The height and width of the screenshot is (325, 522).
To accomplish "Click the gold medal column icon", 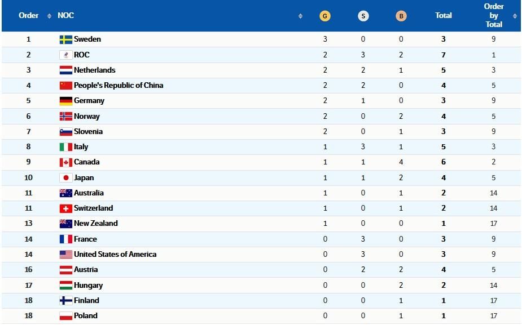I will click(324, 16).
